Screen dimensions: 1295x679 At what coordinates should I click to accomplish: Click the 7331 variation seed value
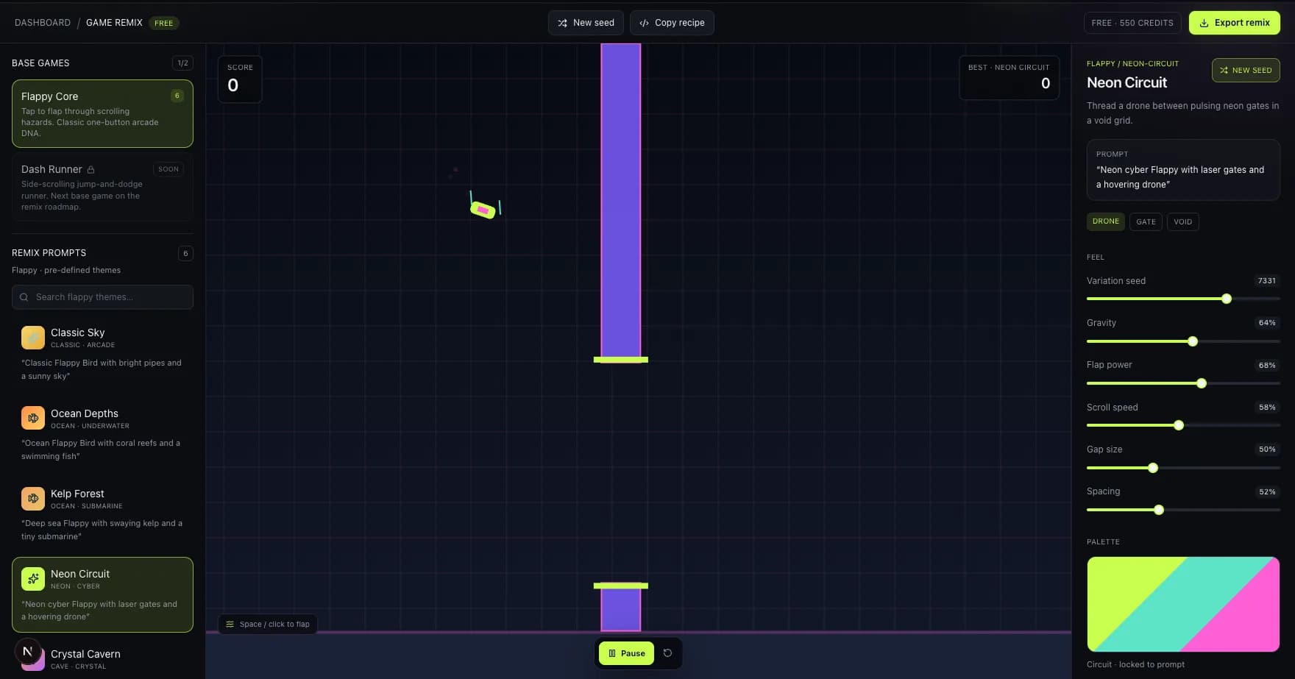click(1266, 281)
